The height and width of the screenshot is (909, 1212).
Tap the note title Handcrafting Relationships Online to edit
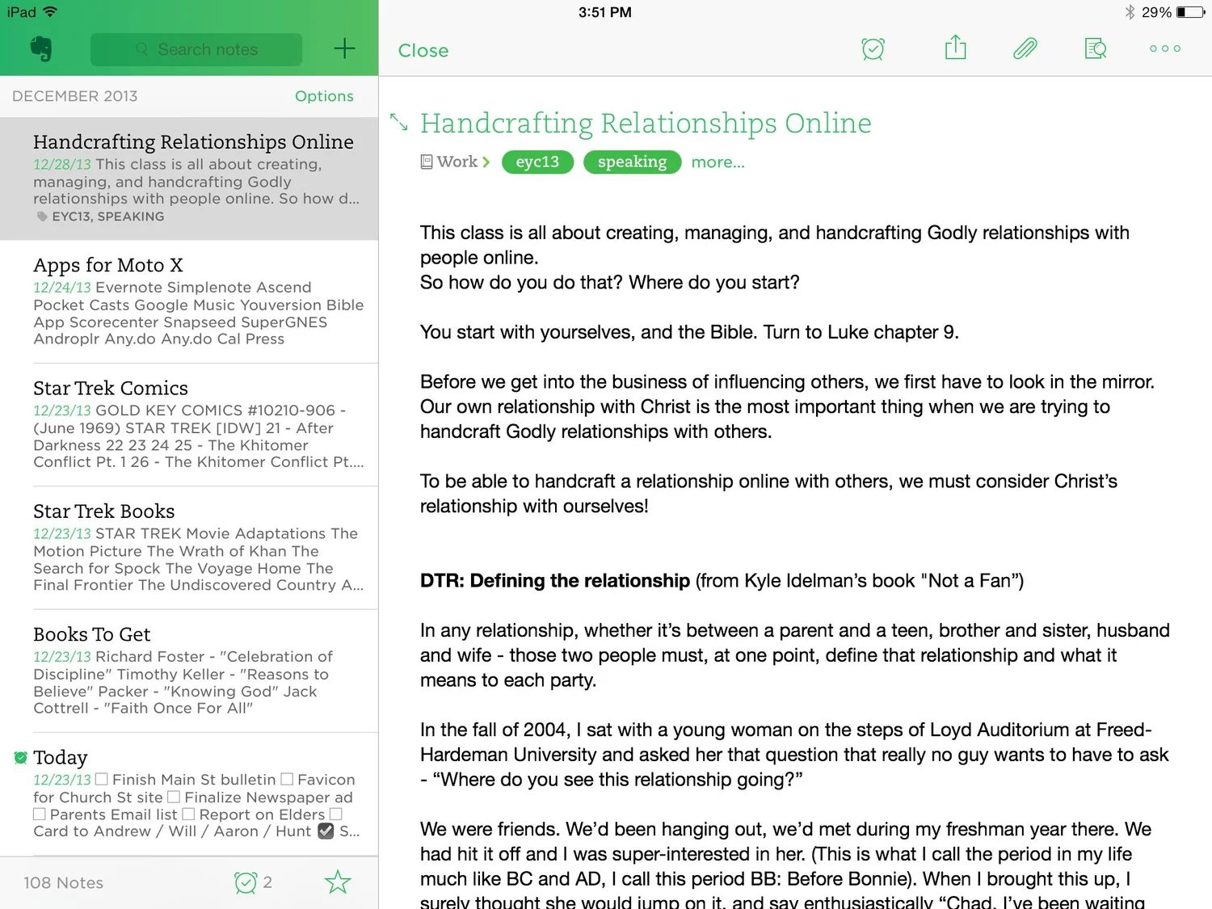click(x=646, y=124)
